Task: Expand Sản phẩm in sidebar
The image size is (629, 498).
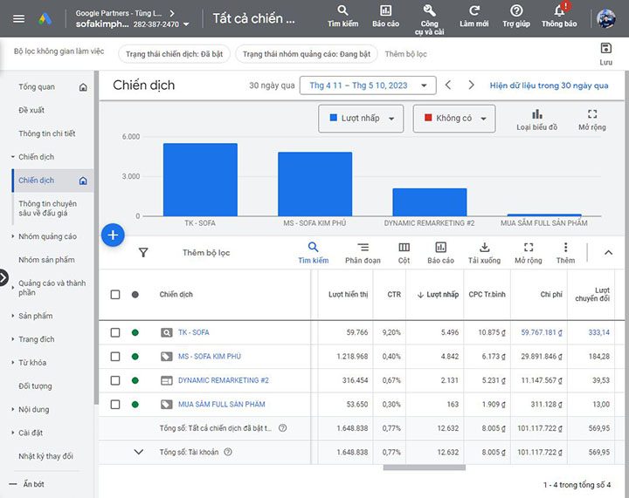Action: tap(13, 316)
